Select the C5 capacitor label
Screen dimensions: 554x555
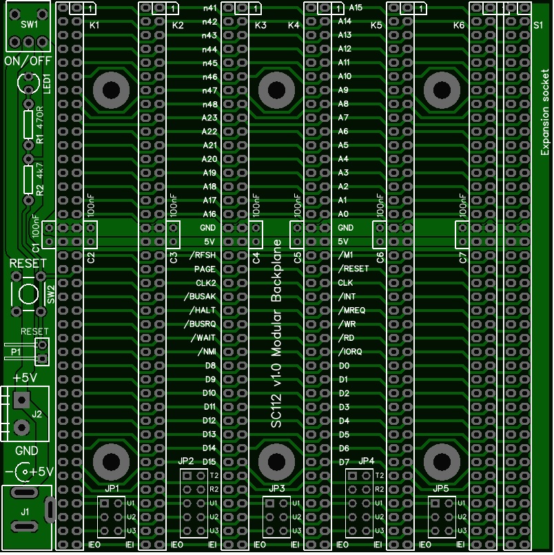[298, 258]
